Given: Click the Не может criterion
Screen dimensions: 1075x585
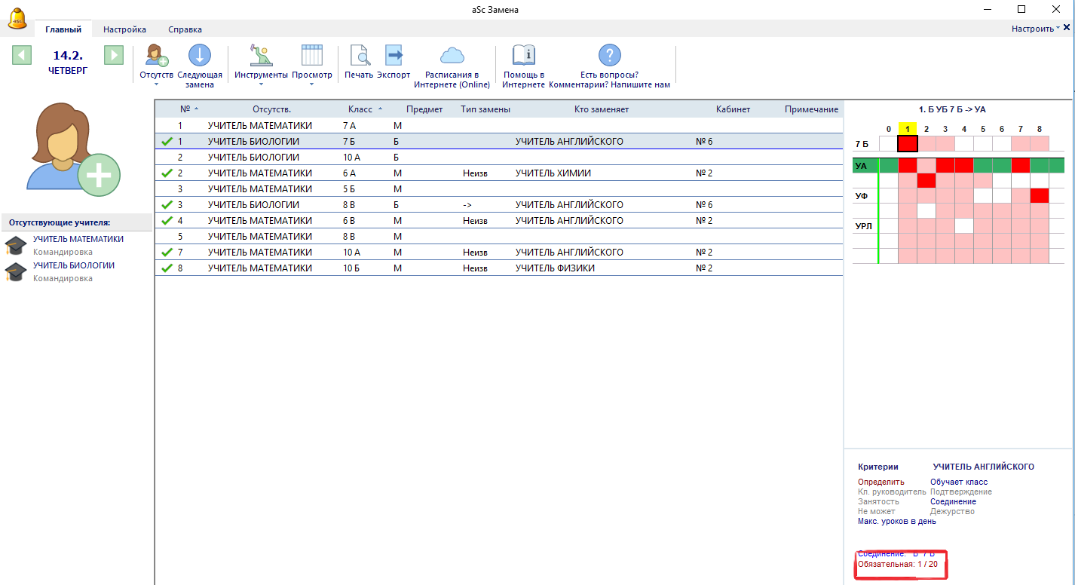Looking at the screenshot, I should point(877,511).
